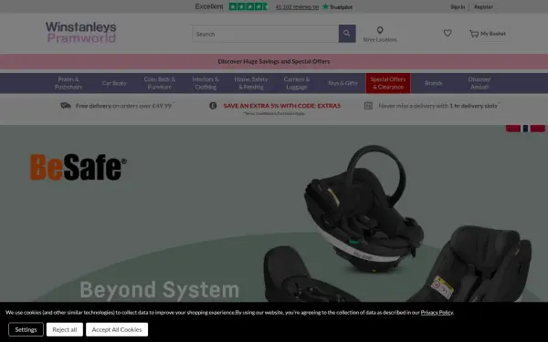Click SAVE AN EXTRA 5% promo text

click(x=281, y=106)
